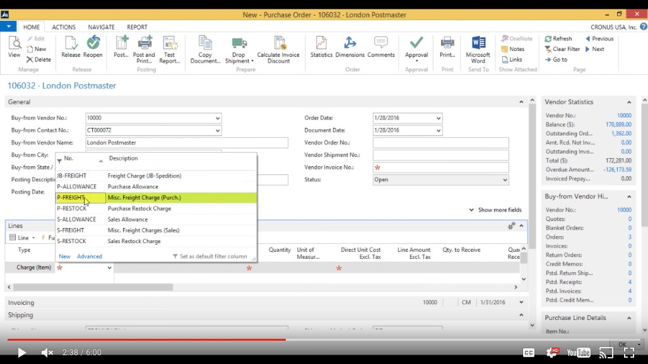Select P-ALLOWANCE charge row
Image resolution: width=648 pixels, height=364 pixels.
pos(156,186)
